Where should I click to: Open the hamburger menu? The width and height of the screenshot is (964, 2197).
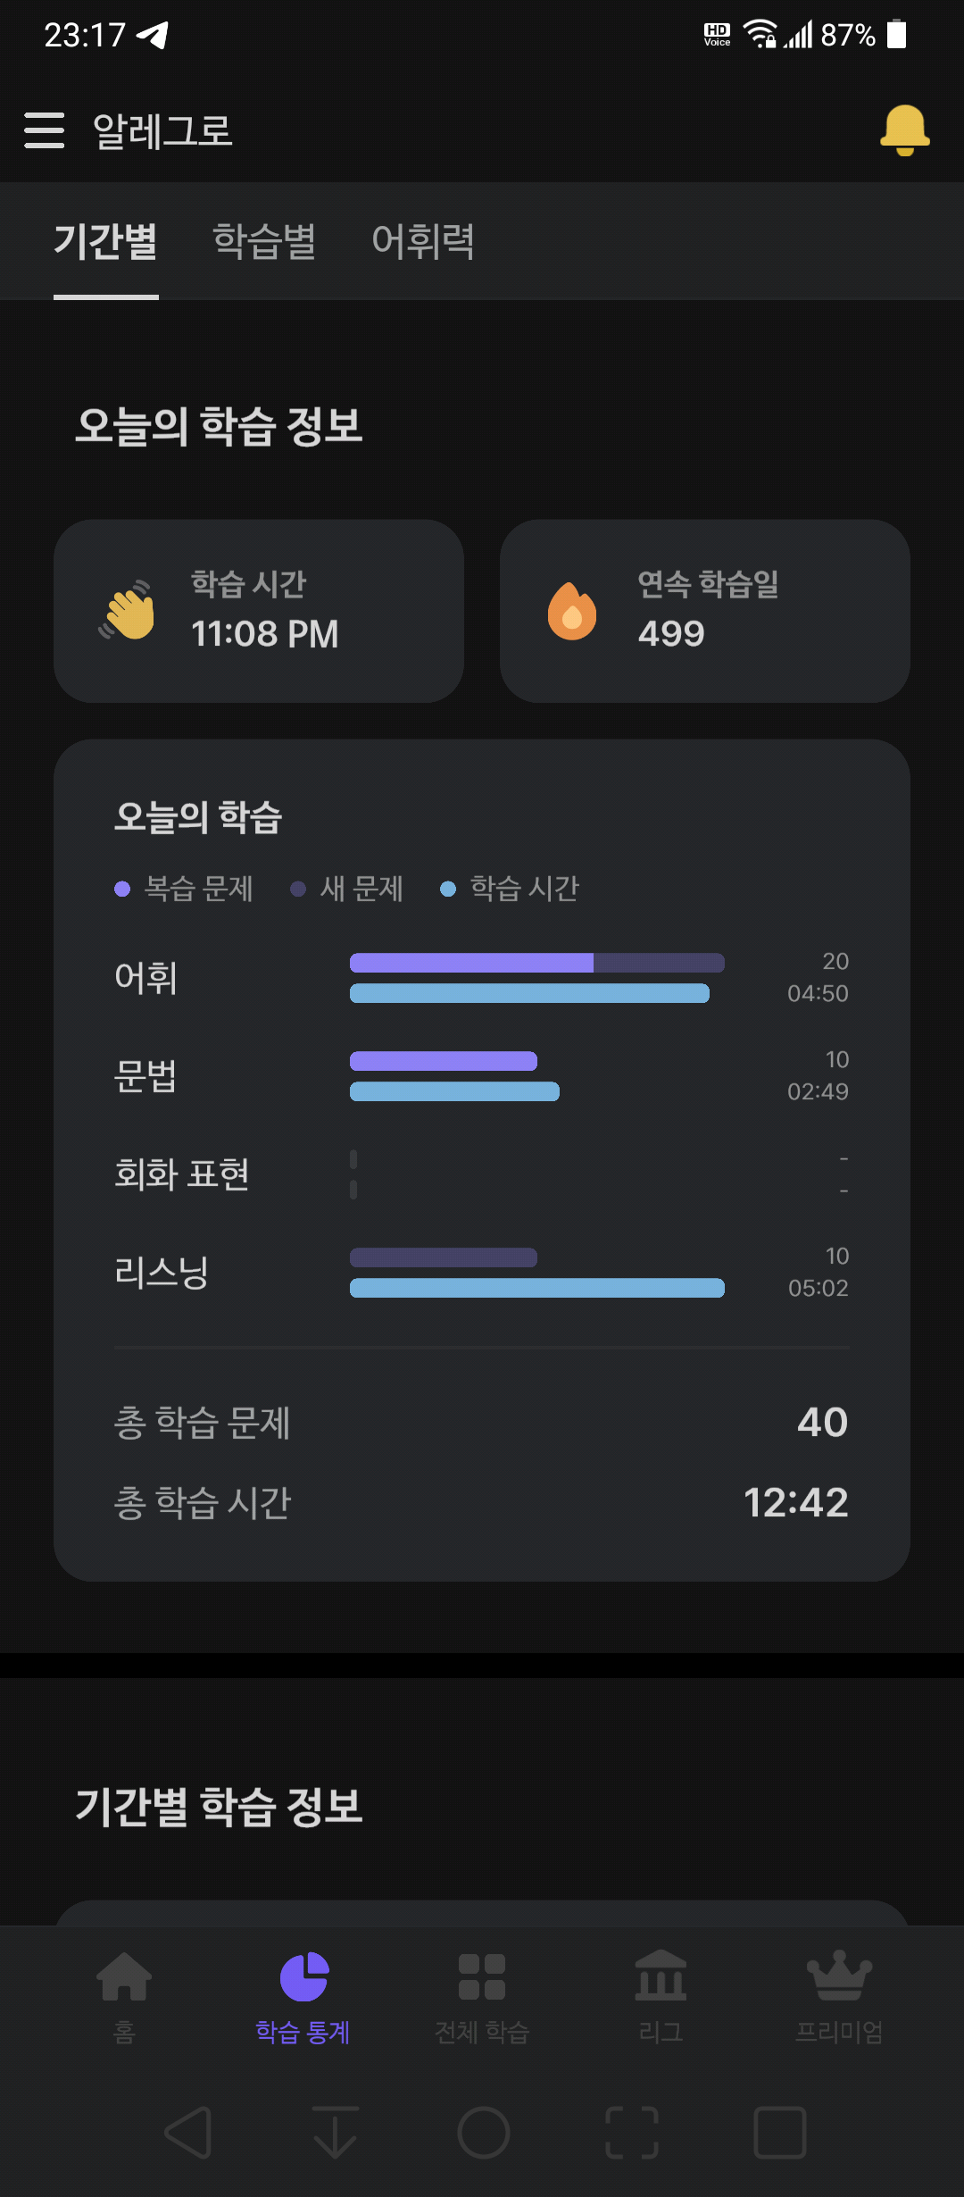[44, 130]
